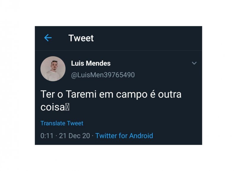Click the 21 Dec 20 date
Screen dimensions: 237x171
tap(74, 136)
